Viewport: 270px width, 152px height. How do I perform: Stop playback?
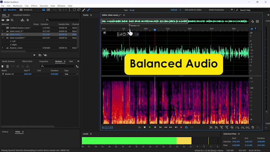pos(145,127)
